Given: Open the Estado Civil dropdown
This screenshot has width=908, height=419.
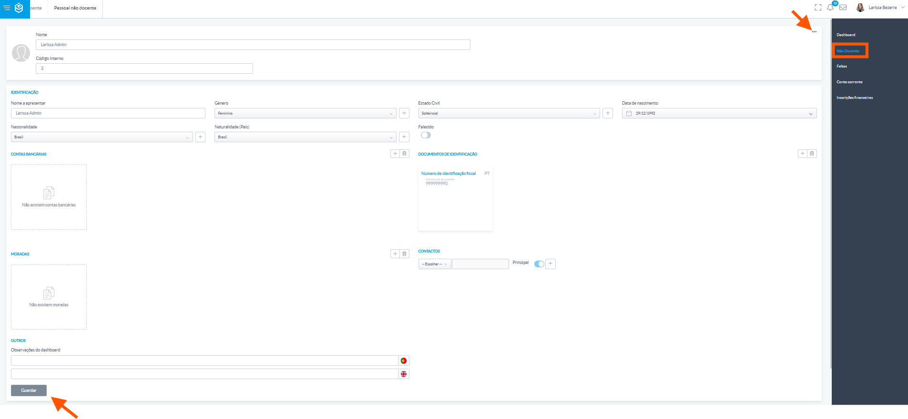Looking at the screenshot, I should point(509,113).
